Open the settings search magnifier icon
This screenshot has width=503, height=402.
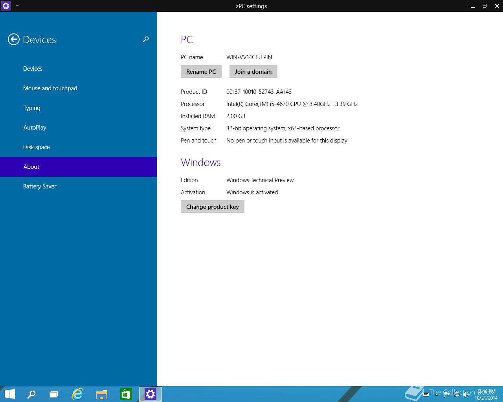(146, 39)
